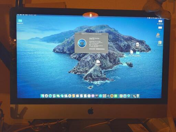Open the Chrome shortcut on desktop
176x132 pixels.
tap(160, 43)
